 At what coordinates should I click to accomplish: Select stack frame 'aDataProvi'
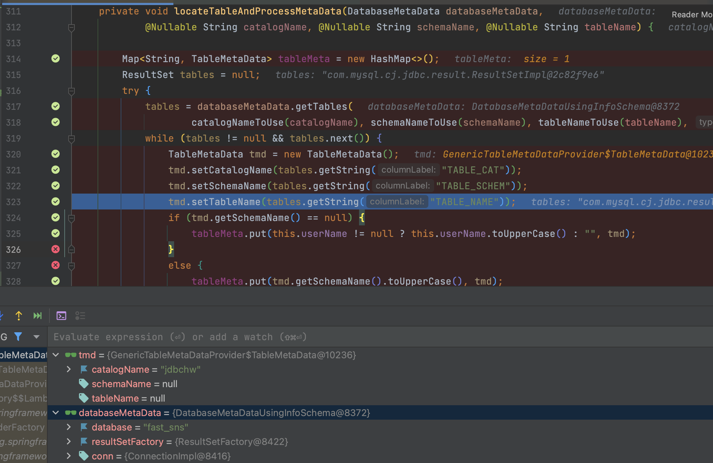tap(23, 384)
